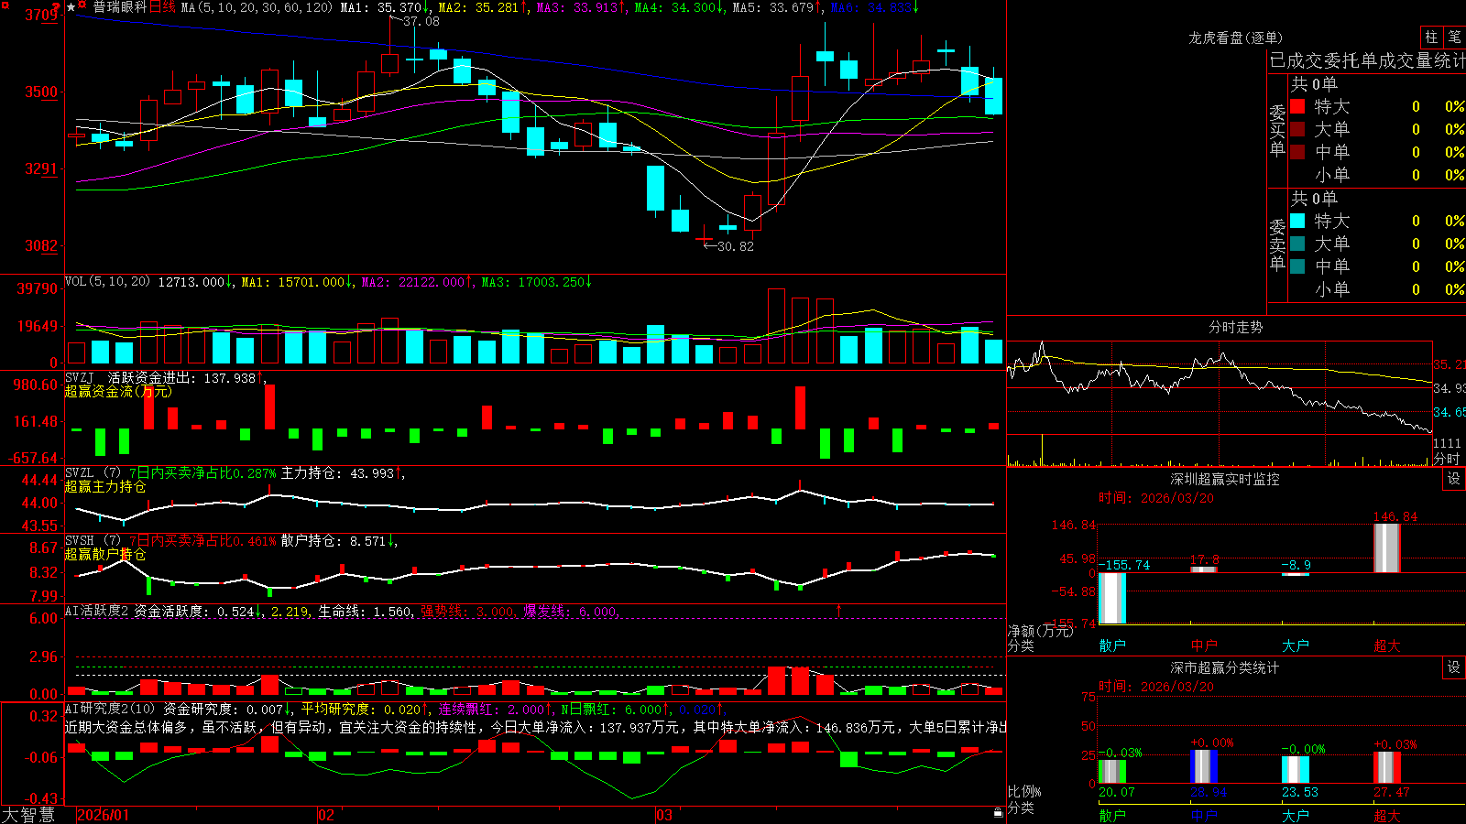This screenshot has height=824, width=1466.
Task: Click the 生命线: 1.560 reading
Action: click(x=365, y=611)
